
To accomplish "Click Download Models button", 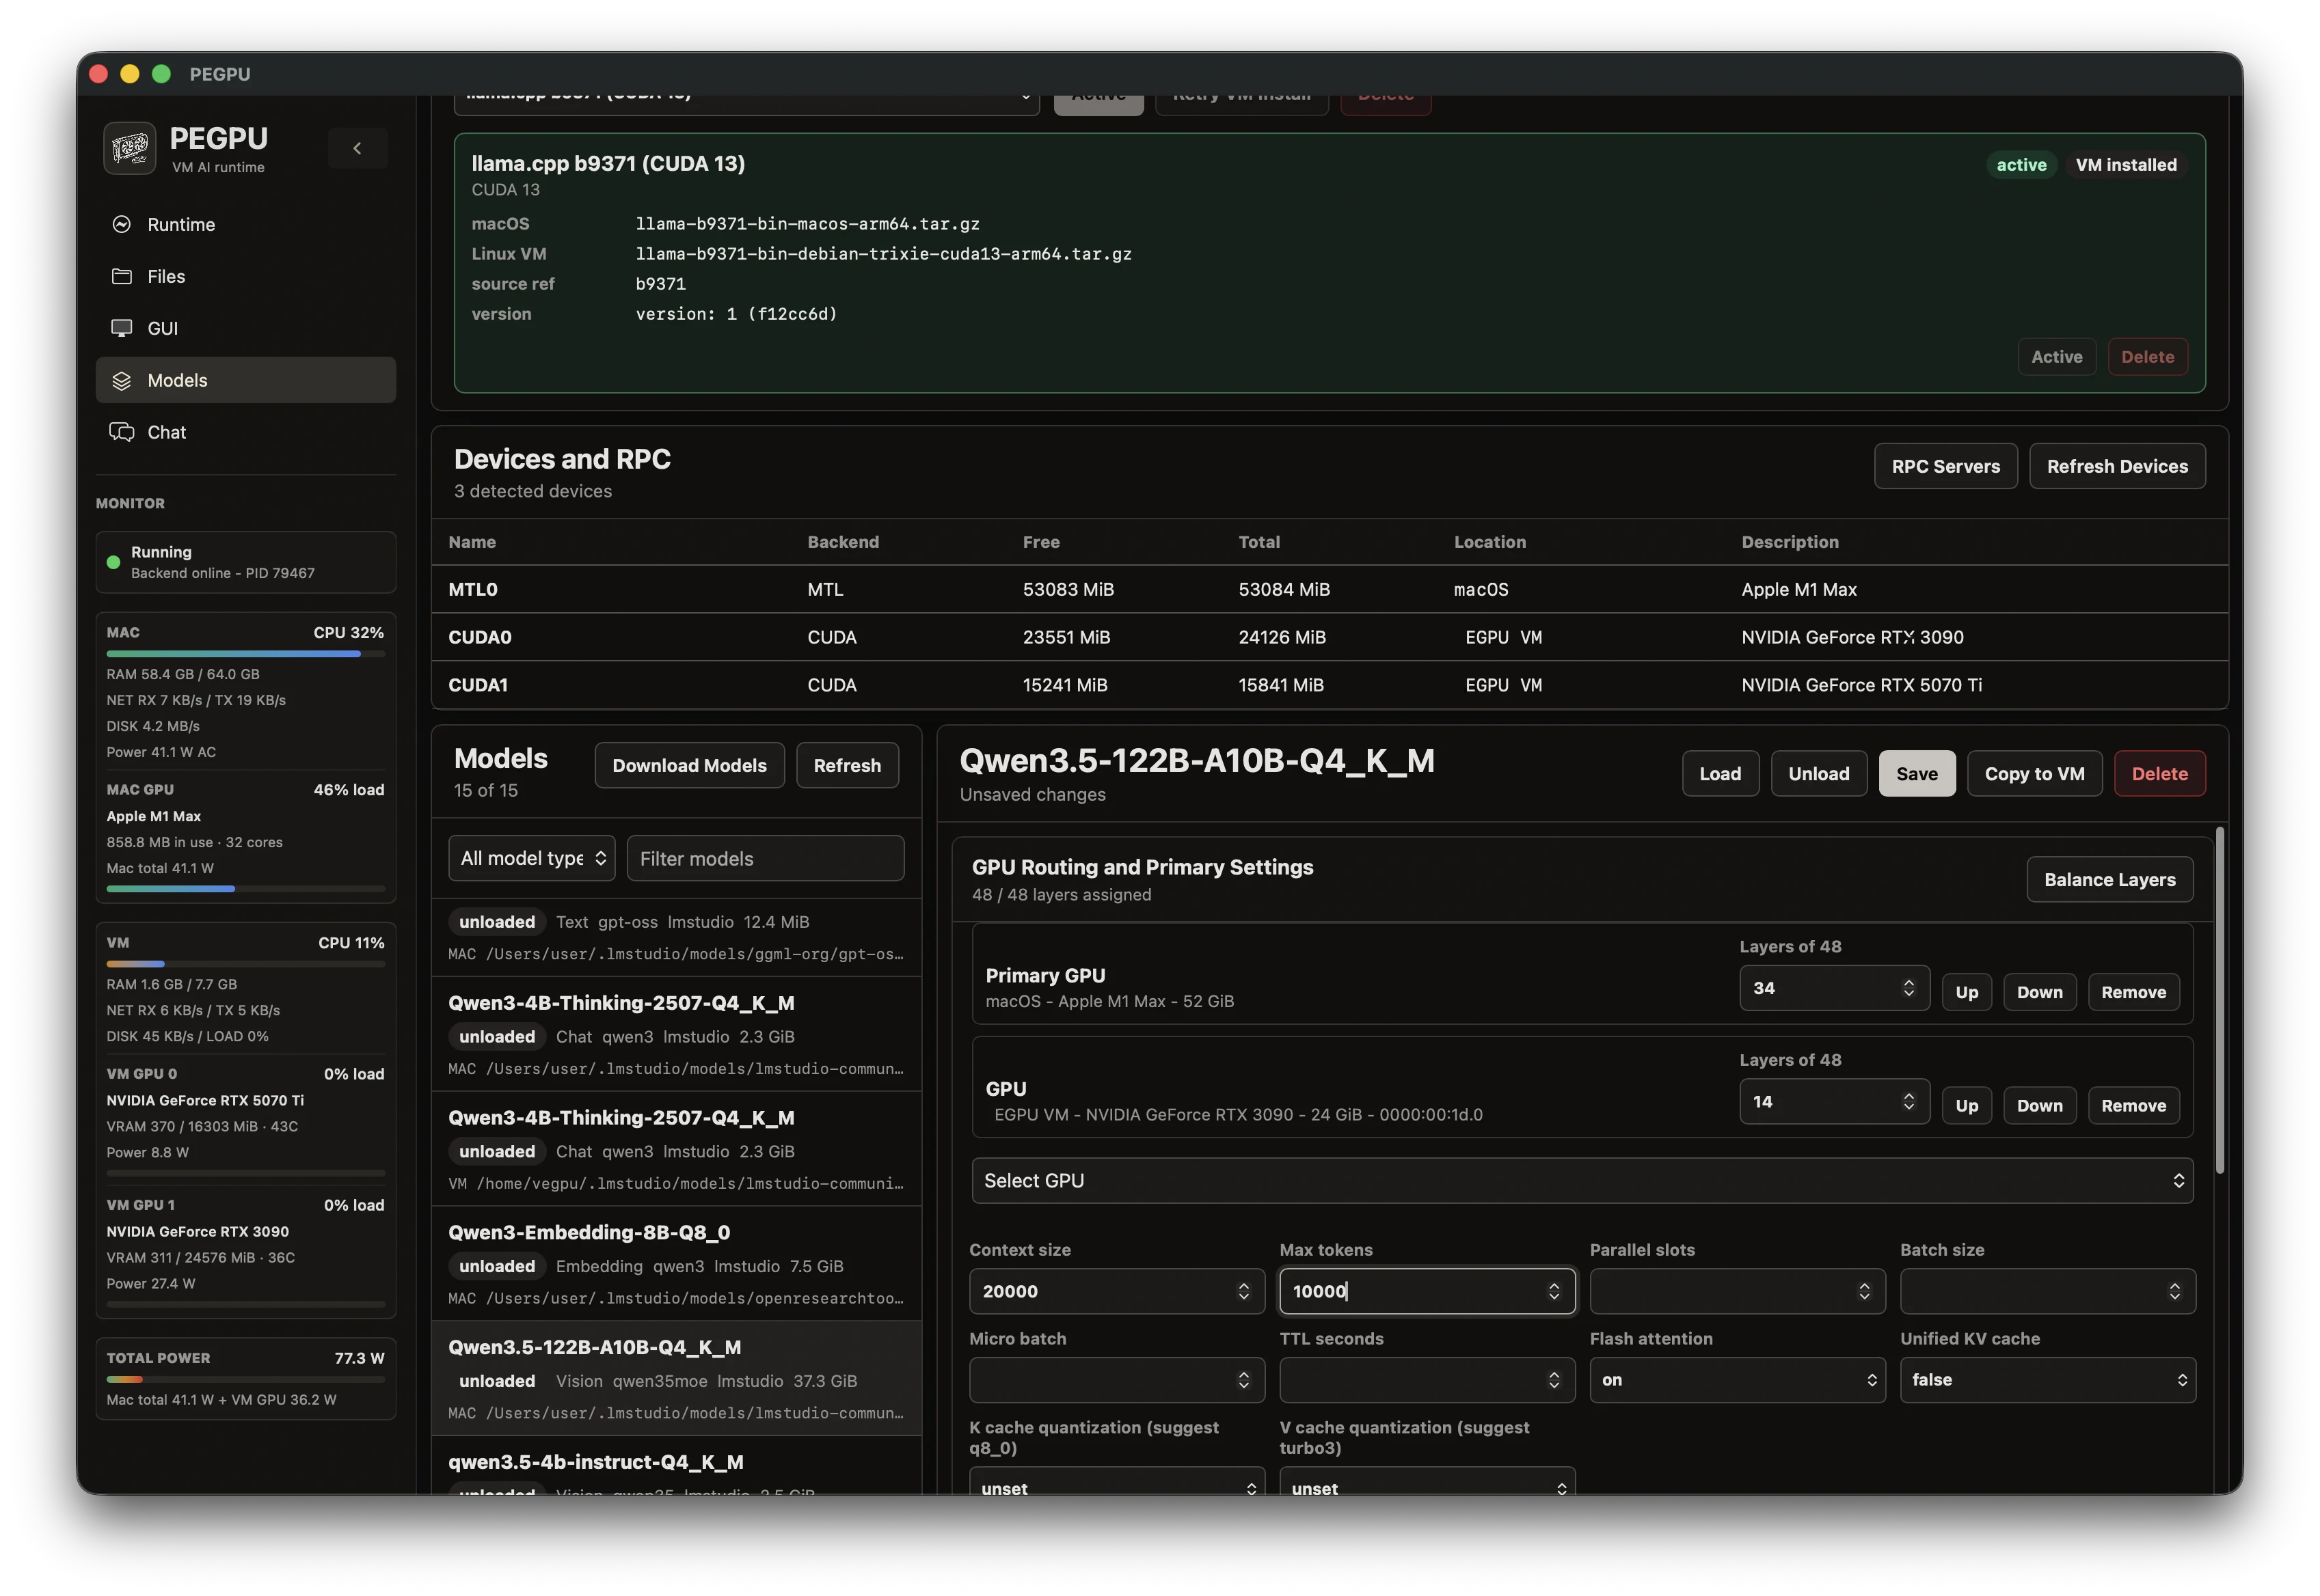I will click(689, 765).
